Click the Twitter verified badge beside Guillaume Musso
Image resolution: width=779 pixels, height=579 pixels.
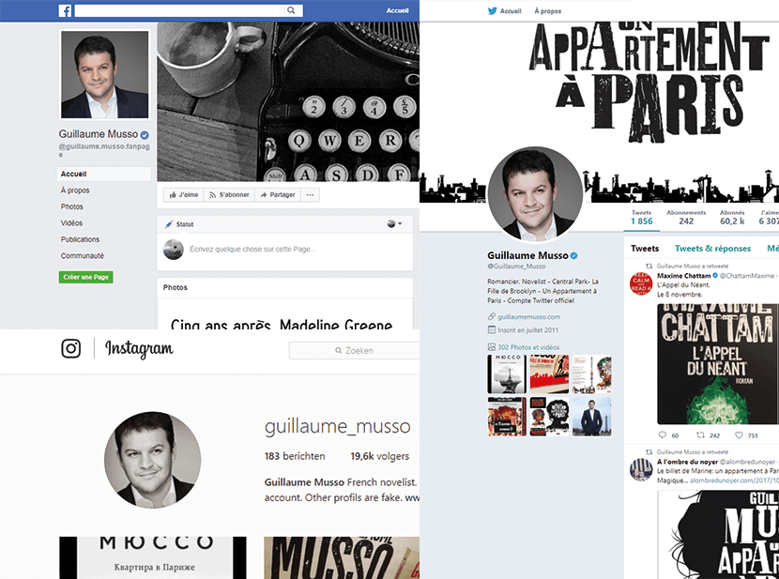click(573, 256)
